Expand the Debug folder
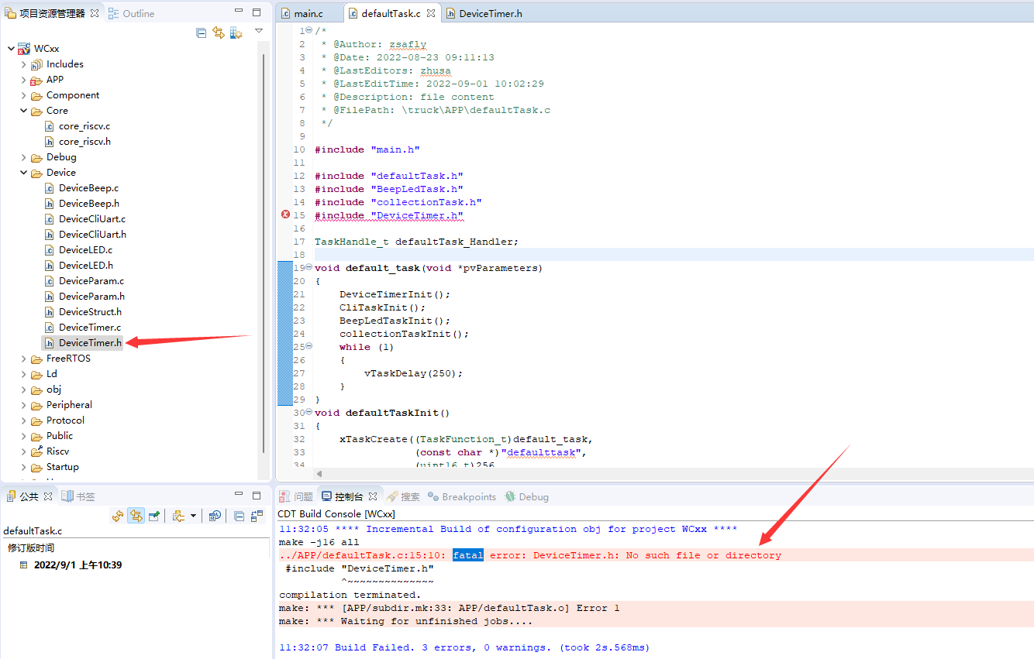Screen dimensions: 1034x659 click(x=23, y=157)
